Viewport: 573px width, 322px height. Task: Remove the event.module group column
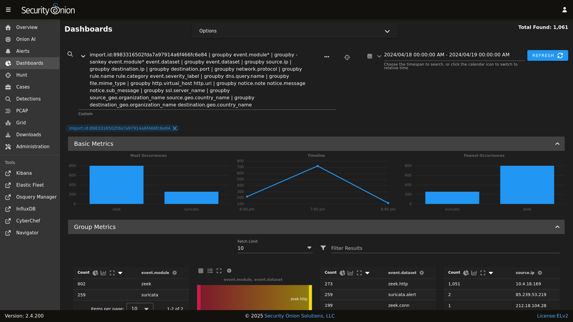[175, 273]
